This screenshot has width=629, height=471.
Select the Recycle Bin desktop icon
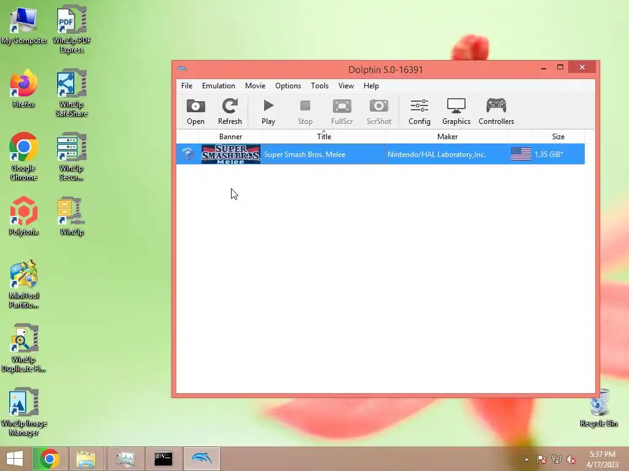[x=598, y=407]
